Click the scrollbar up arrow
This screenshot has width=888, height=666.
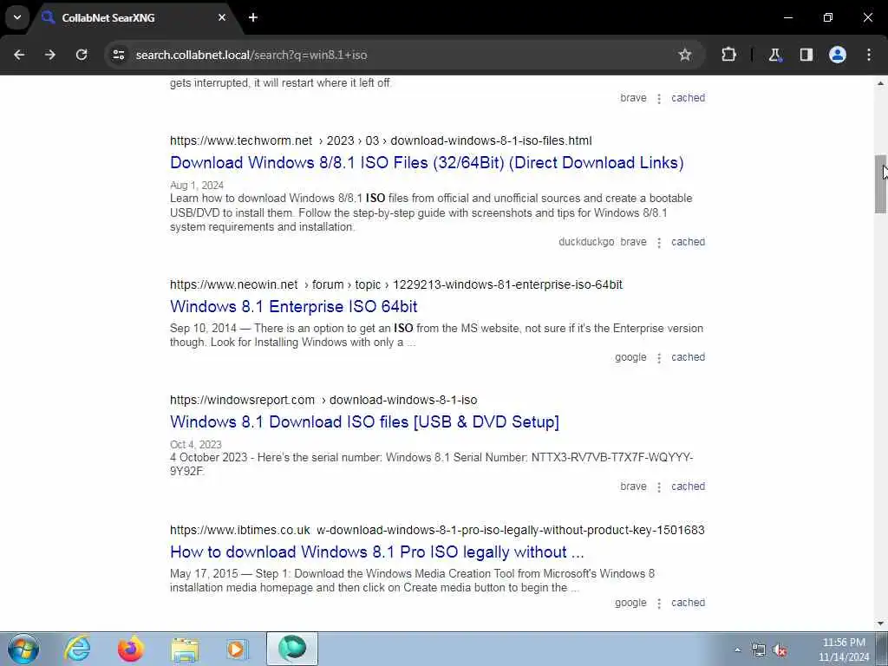880,84
